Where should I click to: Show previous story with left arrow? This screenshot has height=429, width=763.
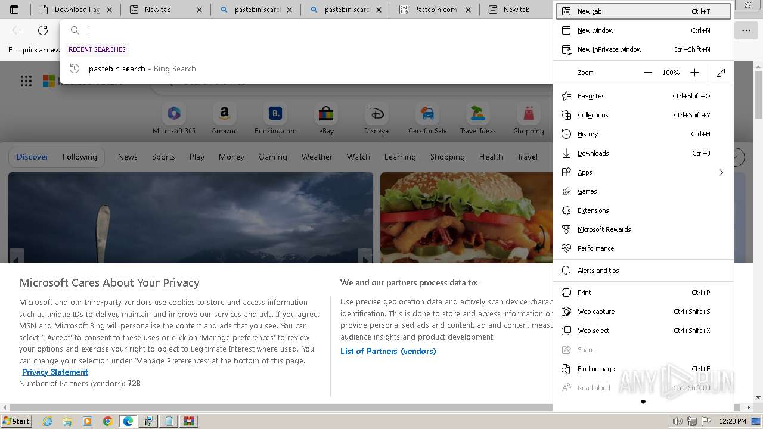point(16,257)
